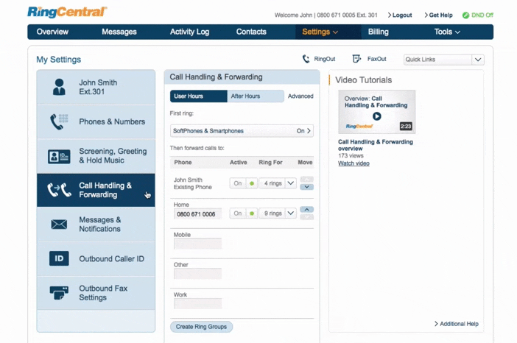Image resolution: width=517 pixels, height=343 pixels.
Task: Click the FaxOut document icon
Action: [x=356, y=59]
